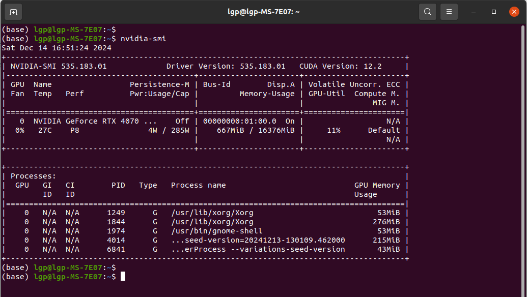
Task: Click the window title lgp@lgp-MS-7E07: ~
Action: [x=264, y=12]
